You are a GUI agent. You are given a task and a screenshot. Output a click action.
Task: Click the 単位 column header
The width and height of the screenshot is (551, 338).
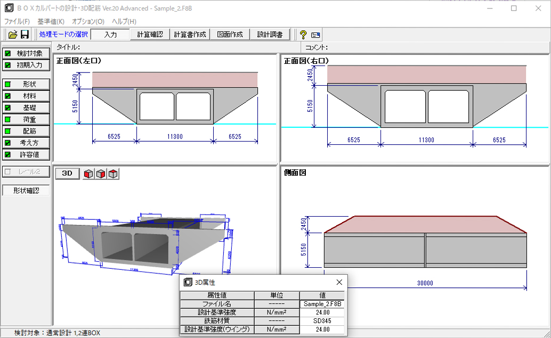click(x=277, y=295)
